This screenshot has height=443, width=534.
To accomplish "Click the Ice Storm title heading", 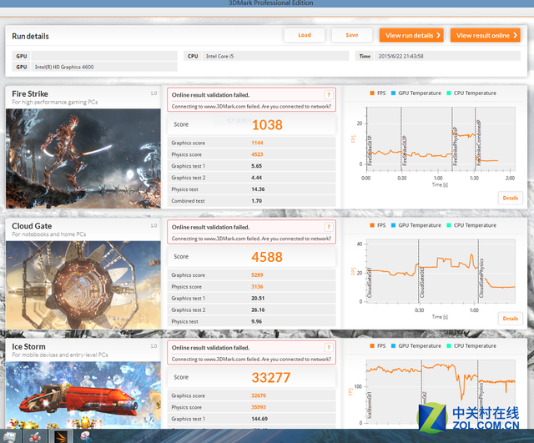I will (x=28, y=346).
